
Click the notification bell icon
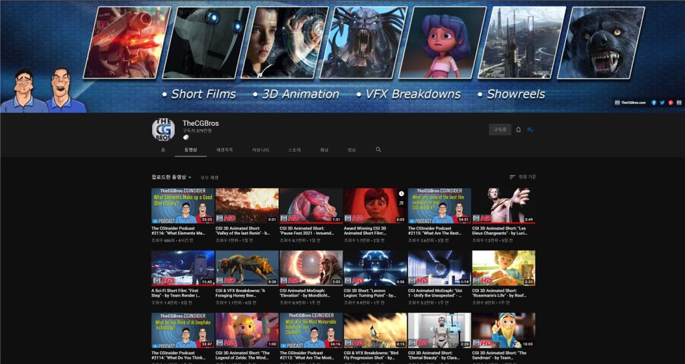[518, 130]
